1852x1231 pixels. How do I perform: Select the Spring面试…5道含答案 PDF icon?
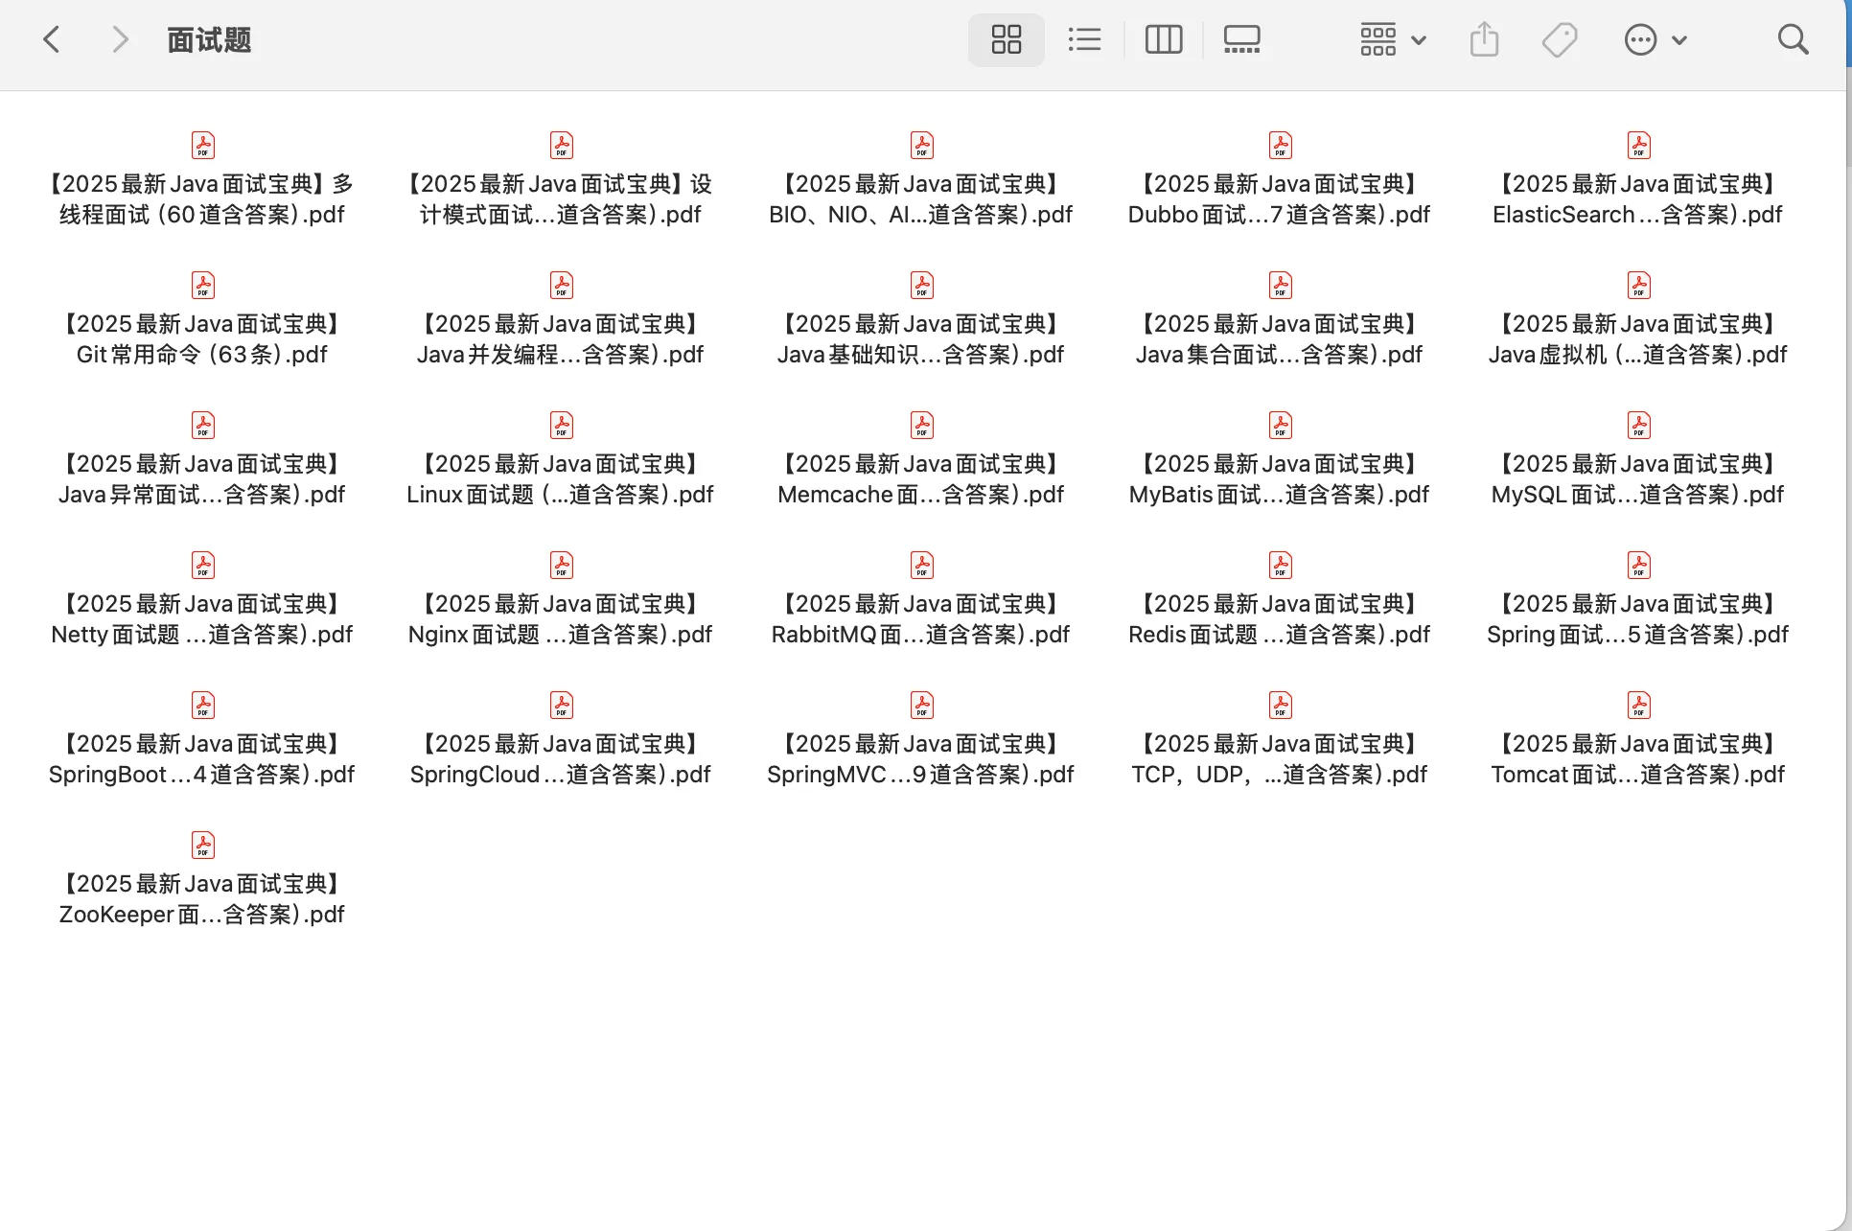tap(1639, 565)
